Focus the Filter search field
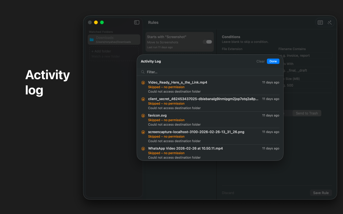 tap(210, 72)
